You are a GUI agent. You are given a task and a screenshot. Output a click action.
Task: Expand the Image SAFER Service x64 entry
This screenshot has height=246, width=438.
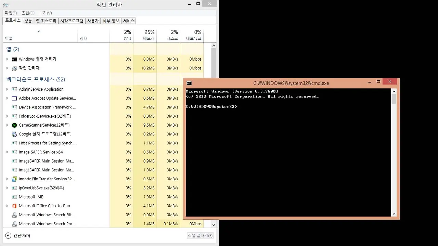tap(7, 152)
